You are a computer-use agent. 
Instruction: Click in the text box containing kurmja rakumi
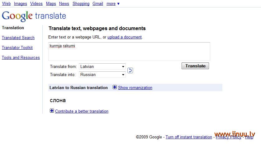point(129,52)
